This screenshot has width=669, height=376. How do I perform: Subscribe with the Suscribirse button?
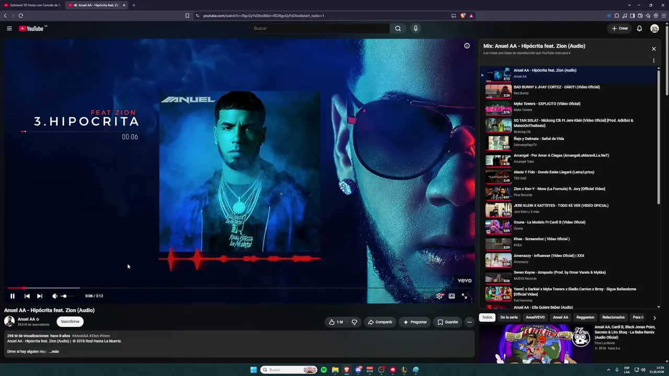pos(70,322)
